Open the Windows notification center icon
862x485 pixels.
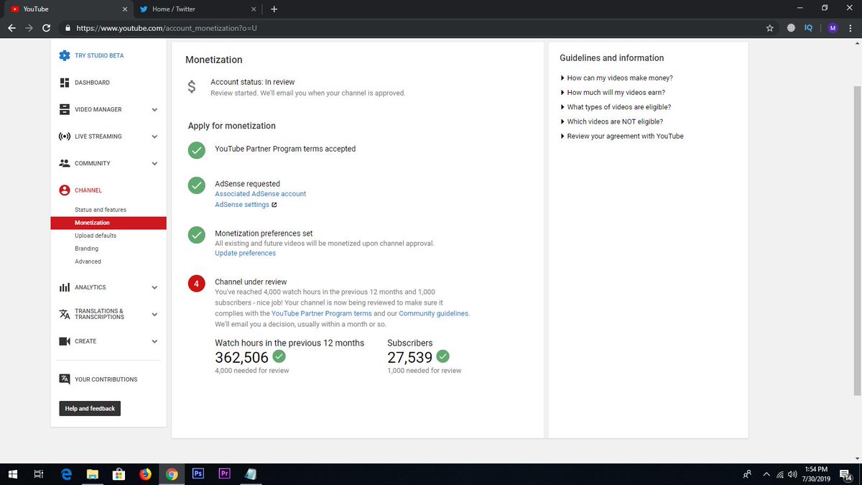[x=845, y=474]
